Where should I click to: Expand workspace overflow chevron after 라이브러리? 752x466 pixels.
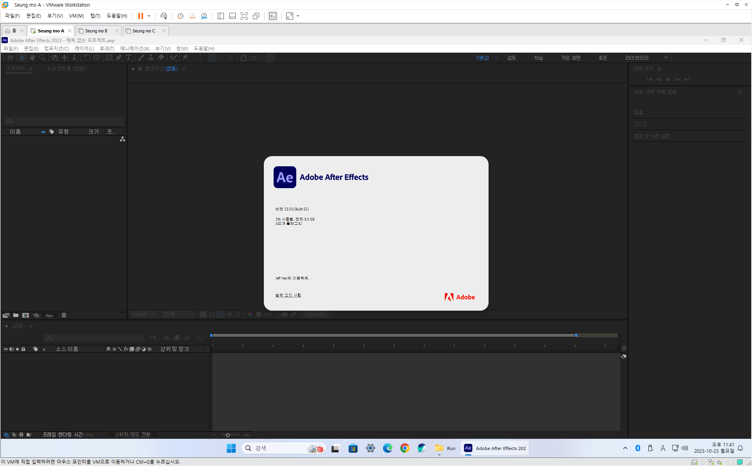tap(666, 58)
